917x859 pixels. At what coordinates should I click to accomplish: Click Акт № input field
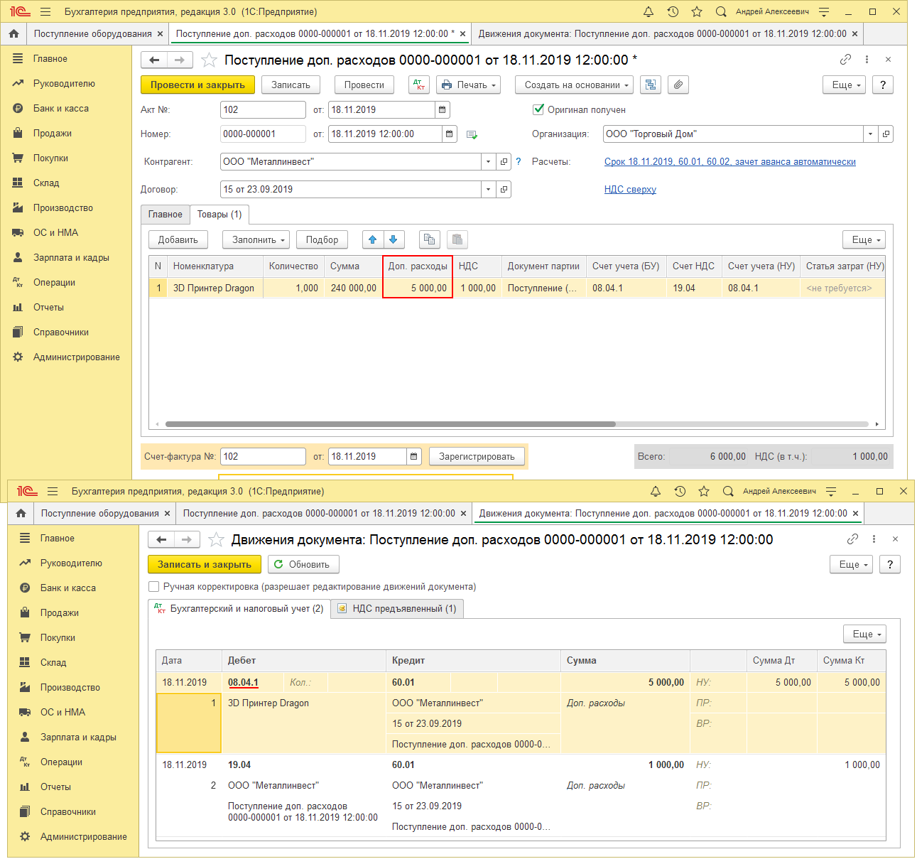click(263, 109)
